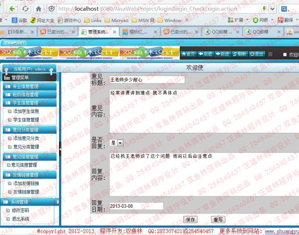The height and width of the screenshot is (235, 299).
Task: Click the small grid icon beside 欢迎使
Action: [x=59, y=68]
